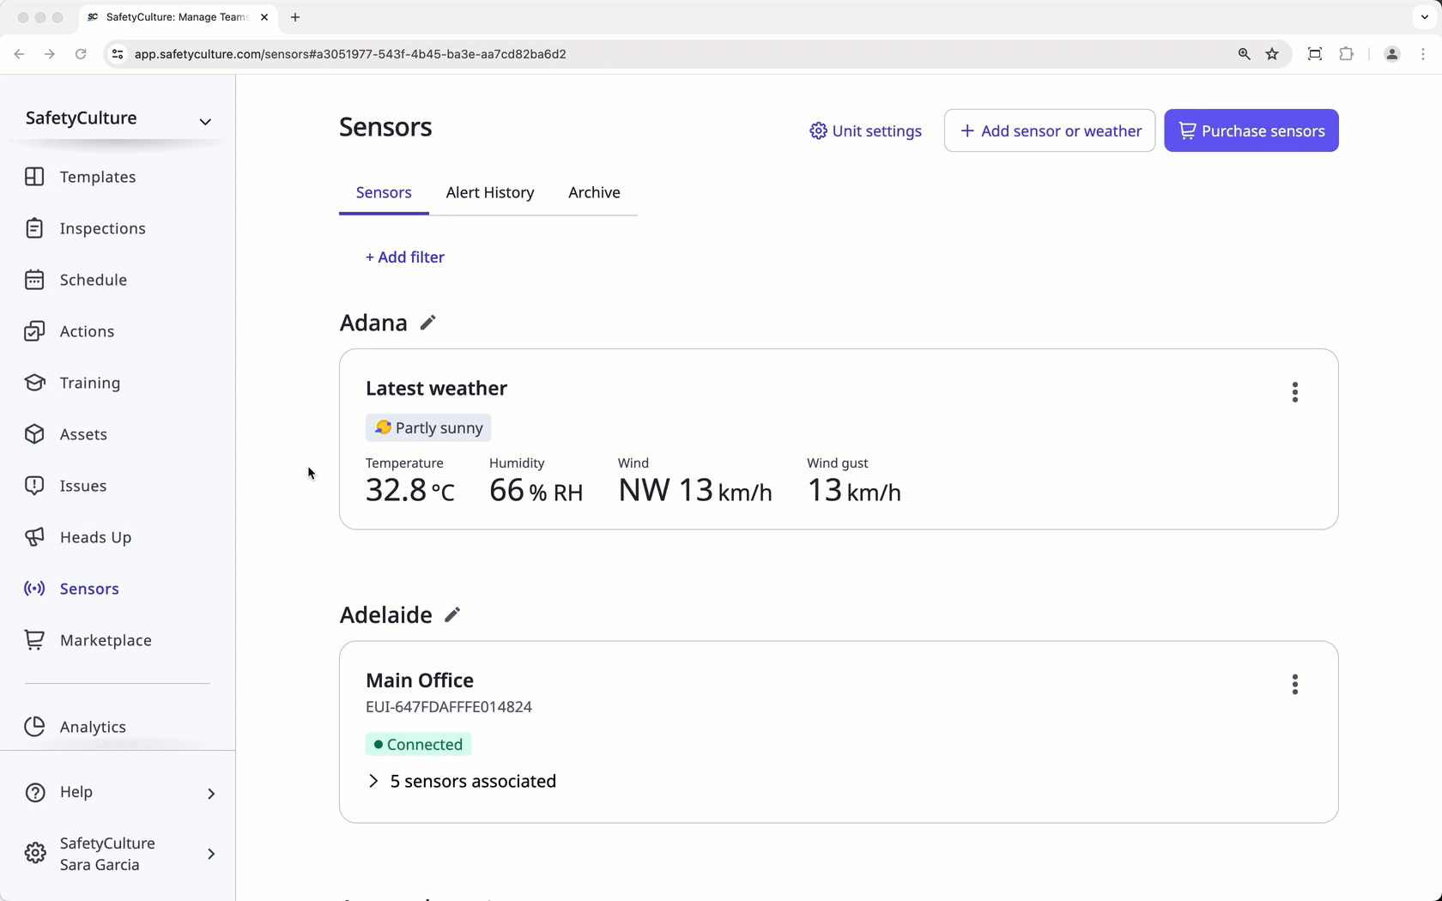Click the browser back arrow
This screenshot has height=901, width=1442.
tap(19, 54)
